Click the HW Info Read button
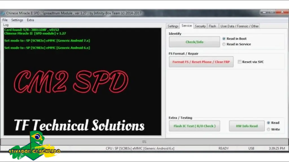The image size is (289, 162). point(247,126)
